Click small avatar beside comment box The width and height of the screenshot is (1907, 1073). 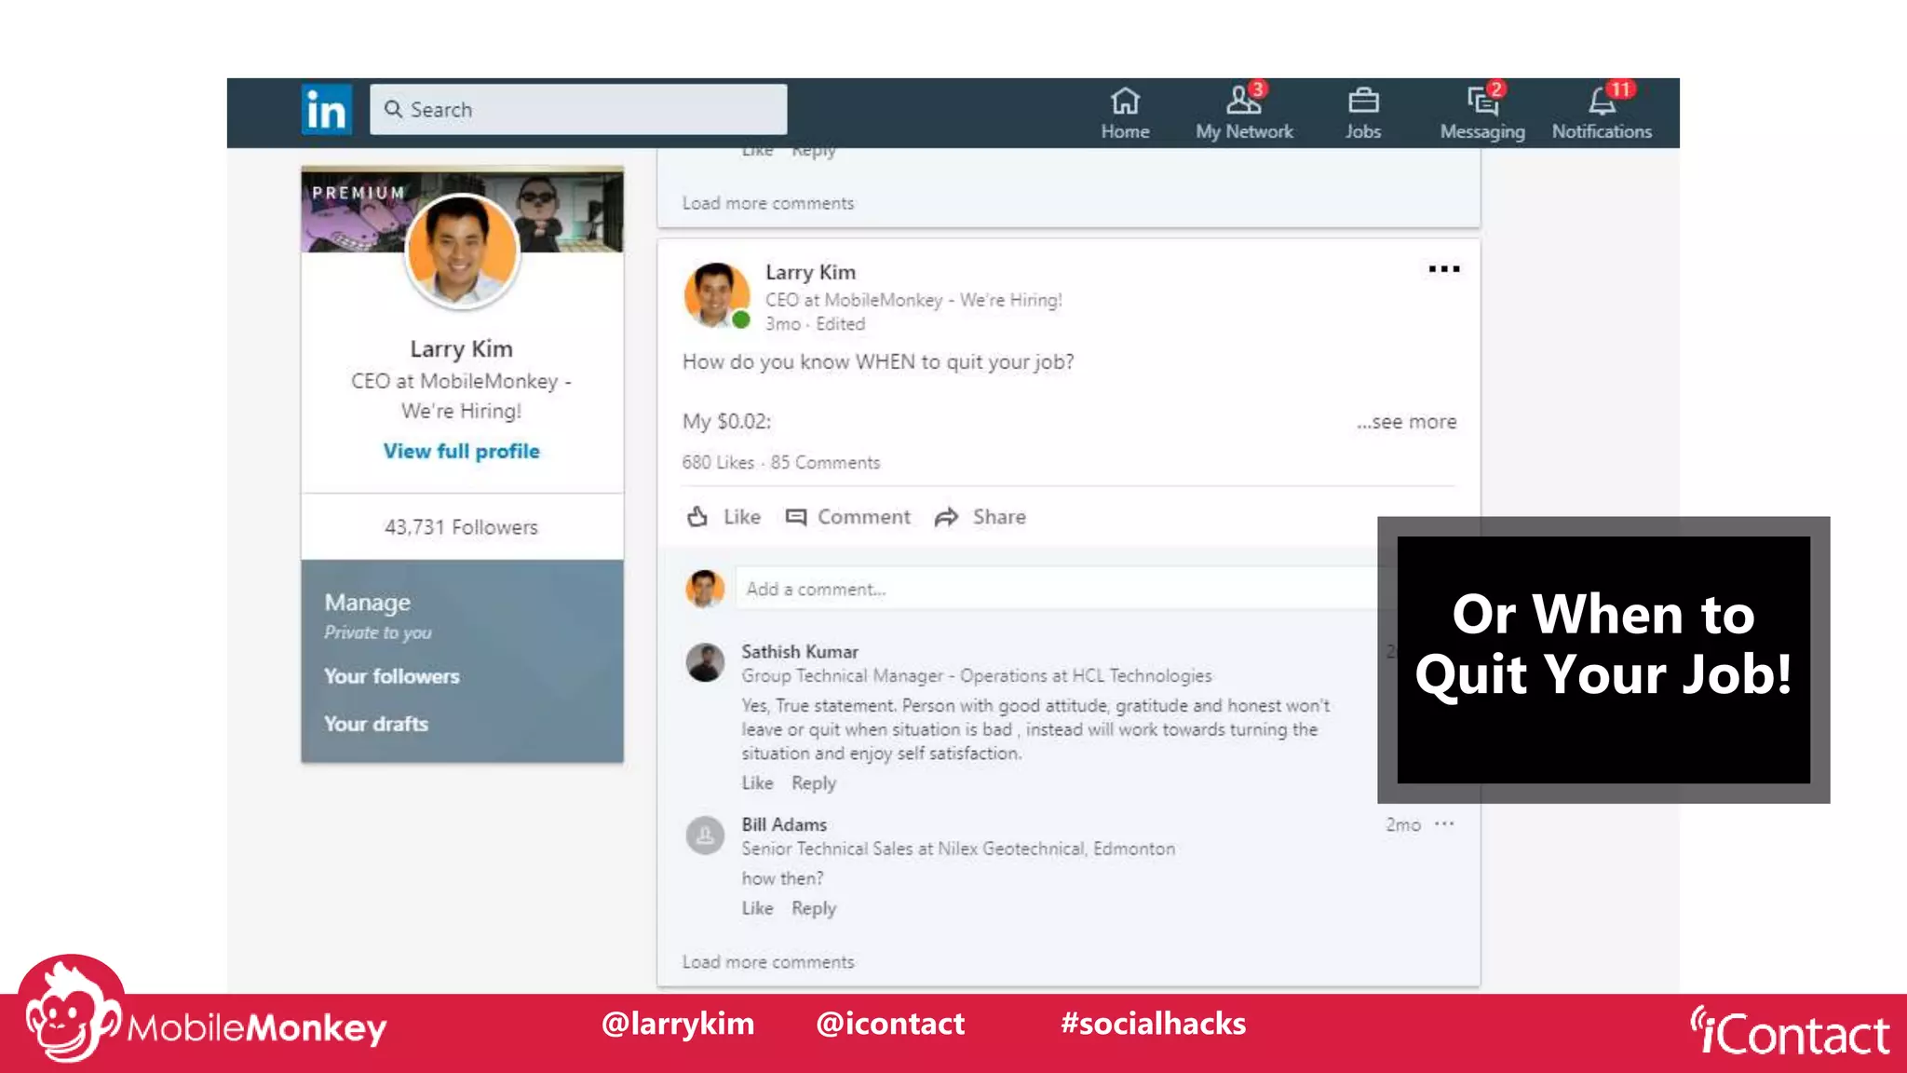pos(705,589)
